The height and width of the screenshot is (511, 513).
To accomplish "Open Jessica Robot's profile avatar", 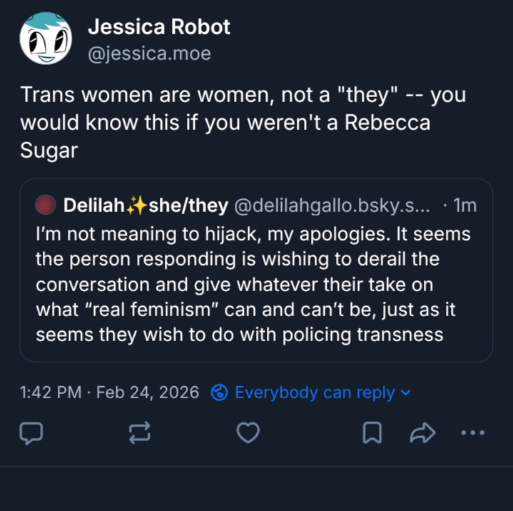I will click(46, 39).
